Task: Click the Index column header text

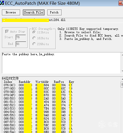Action: 8,82
